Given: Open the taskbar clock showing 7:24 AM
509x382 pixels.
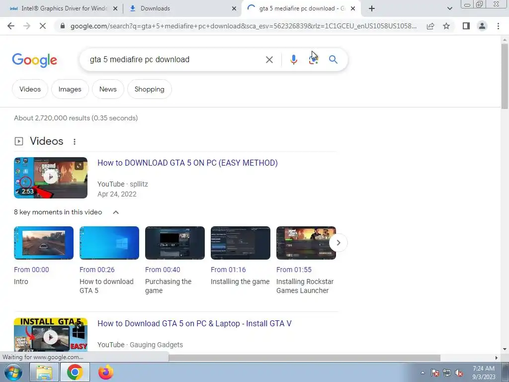Looking at the screenshot, I should 484,373.
